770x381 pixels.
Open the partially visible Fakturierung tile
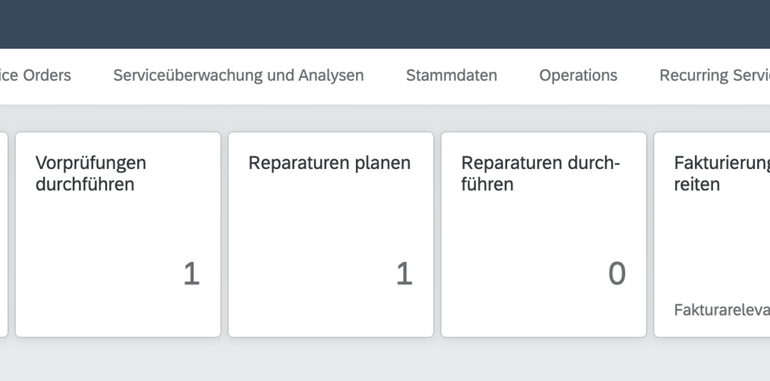tap(712, 236)
